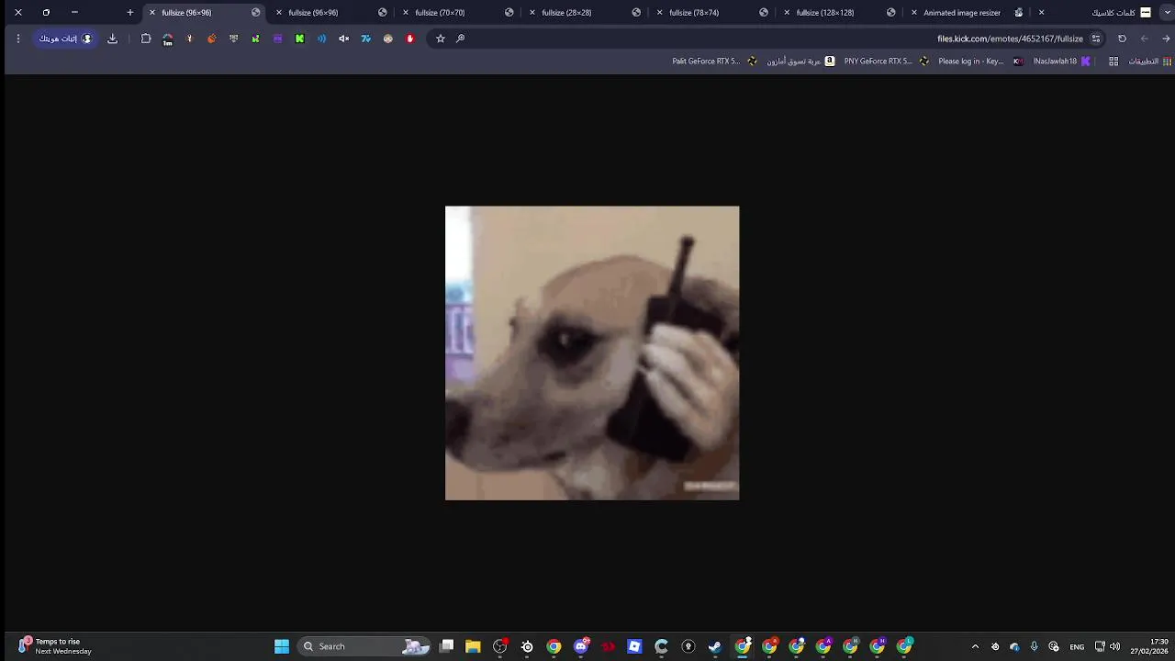Show hidden system tray icons
This screenshot has height=661, width=1175.
pos(975,646)
